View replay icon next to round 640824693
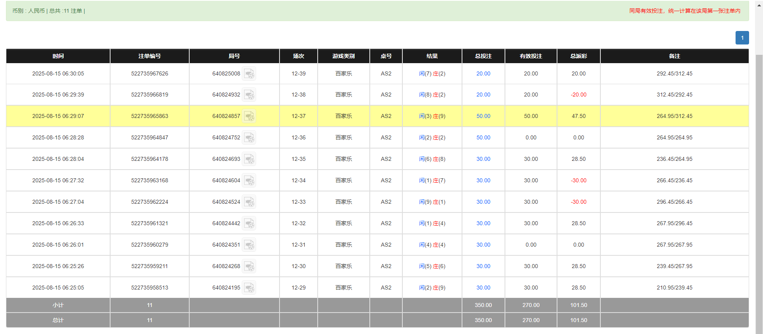Viewport: 763px width, 334px height. coord(249,159)
